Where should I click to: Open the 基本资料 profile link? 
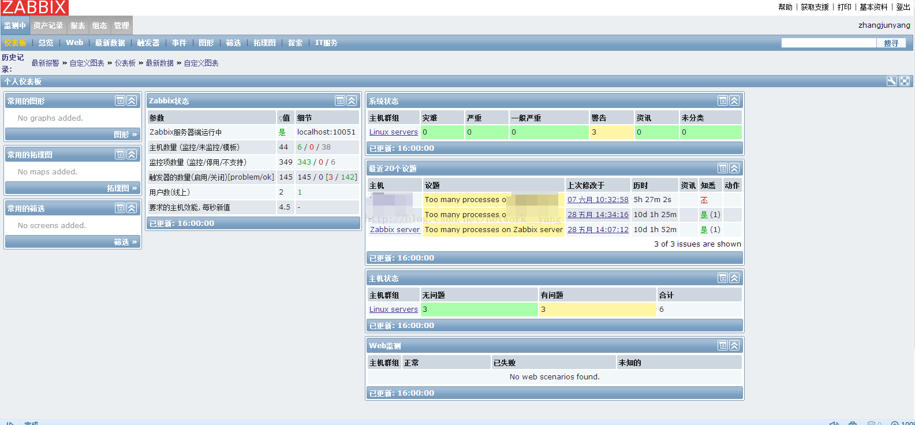point(874,7)
